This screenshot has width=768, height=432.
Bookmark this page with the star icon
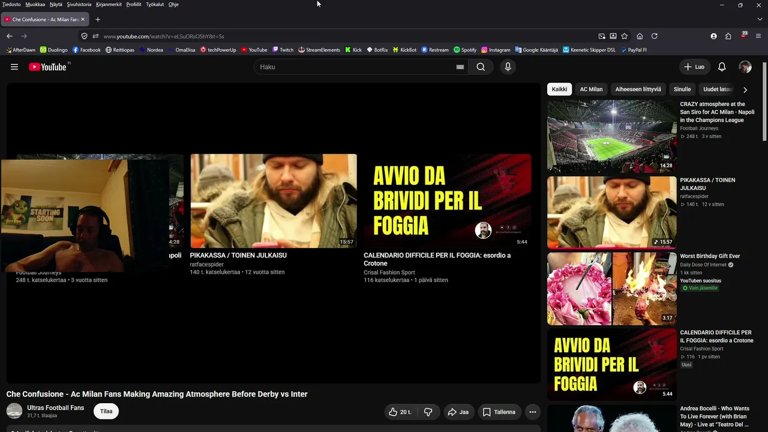pyautogui.click(x=625, y=36)
